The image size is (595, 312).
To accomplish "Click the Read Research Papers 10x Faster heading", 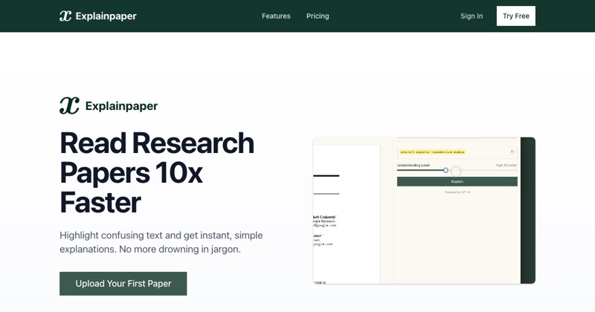I will tap(157, 172).
